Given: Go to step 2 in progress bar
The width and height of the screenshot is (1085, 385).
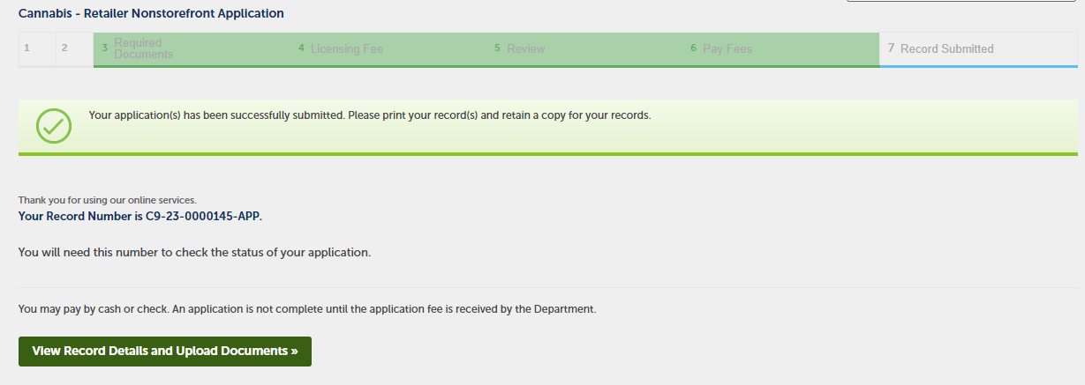Looking at the screenshot, I should [64, 48].
